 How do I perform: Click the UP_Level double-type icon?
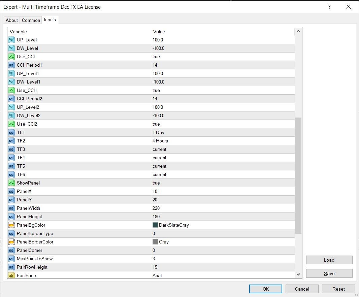click(x=11, y=40)
